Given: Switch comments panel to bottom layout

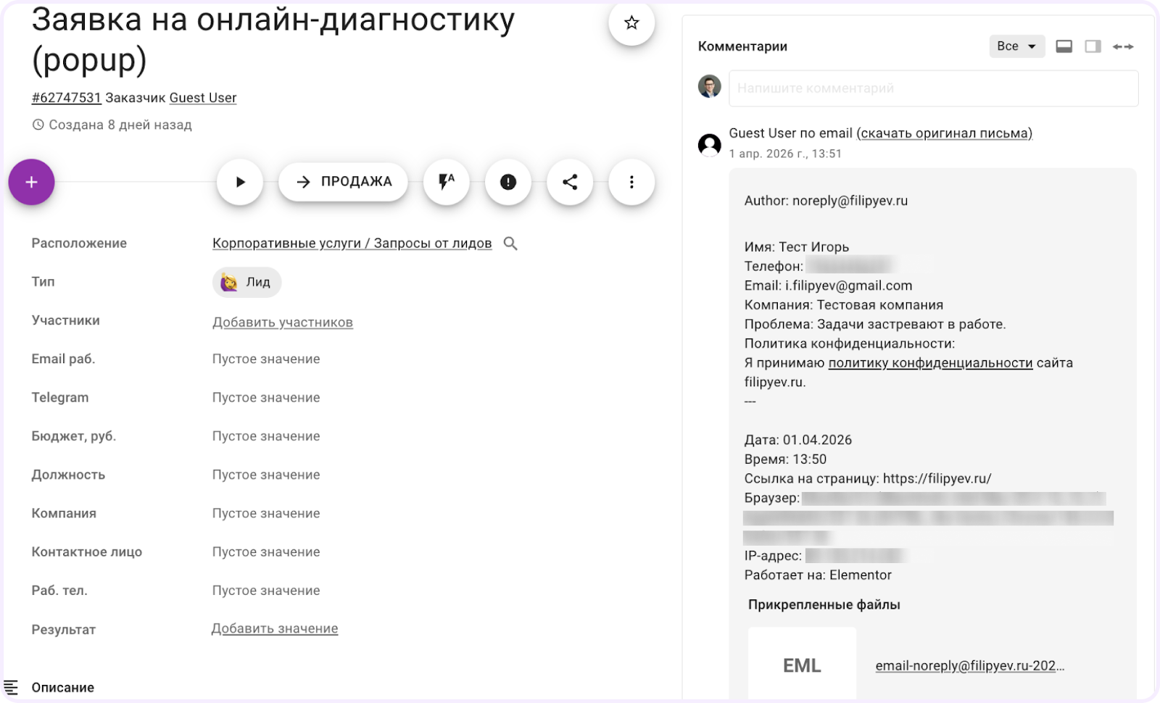Looking at the screenshot, I should pyautogui.click(x=1064, y=46).
